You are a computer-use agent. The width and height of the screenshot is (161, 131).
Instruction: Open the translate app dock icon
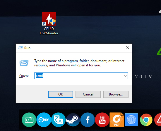coord(58,120)
